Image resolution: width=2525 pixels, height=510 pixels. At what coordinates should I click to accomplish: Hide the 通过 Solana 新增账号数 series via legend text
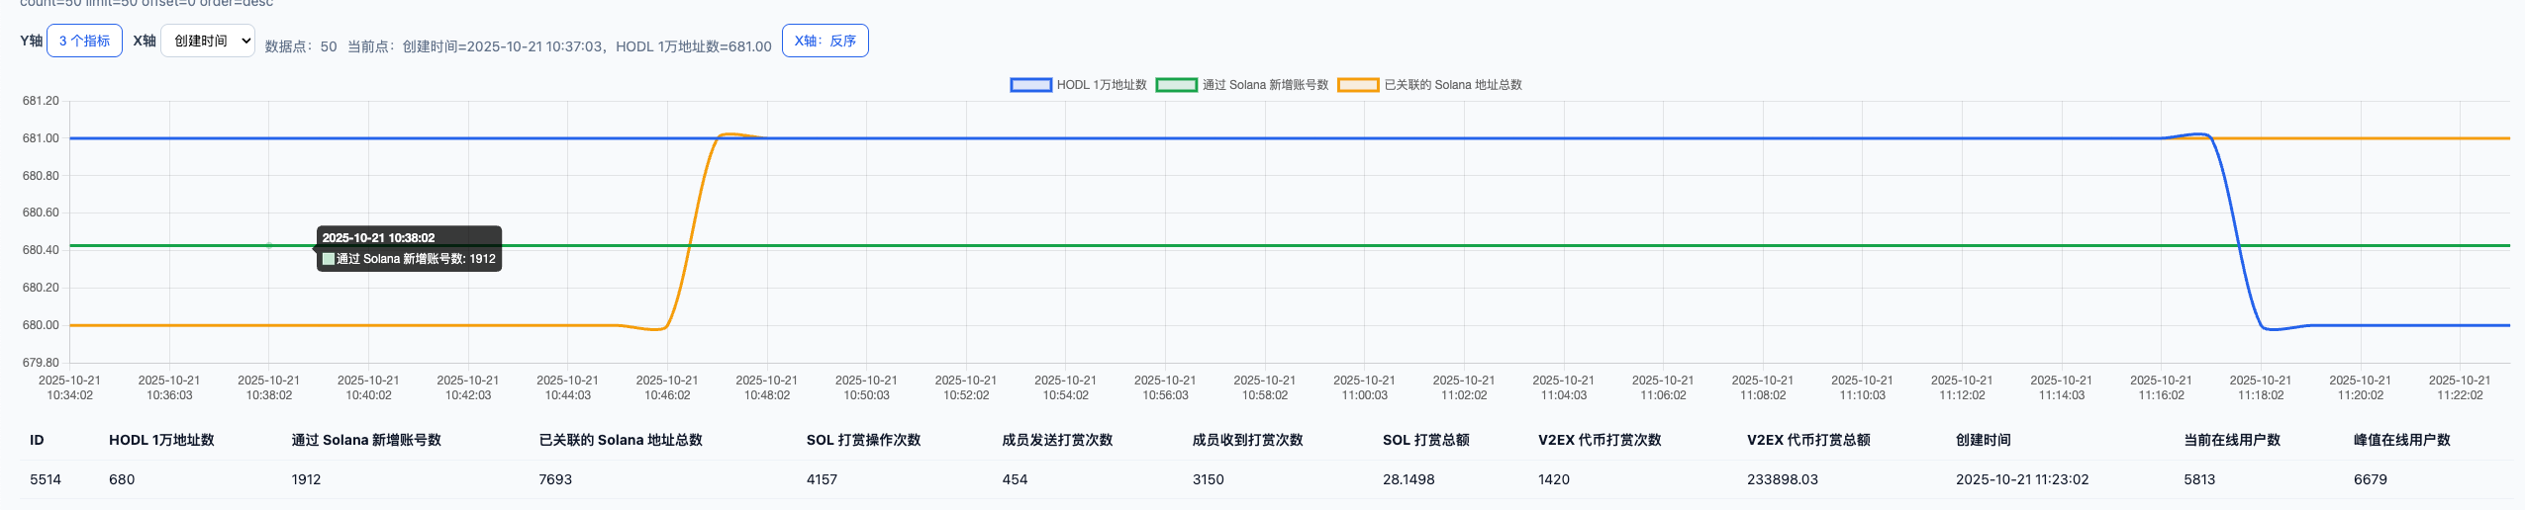point(1265,85)
